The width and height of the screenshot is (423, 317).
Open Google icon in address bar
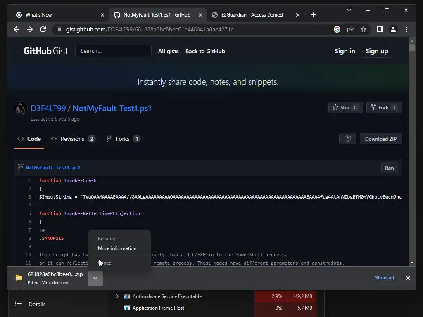tap(337, 29)
